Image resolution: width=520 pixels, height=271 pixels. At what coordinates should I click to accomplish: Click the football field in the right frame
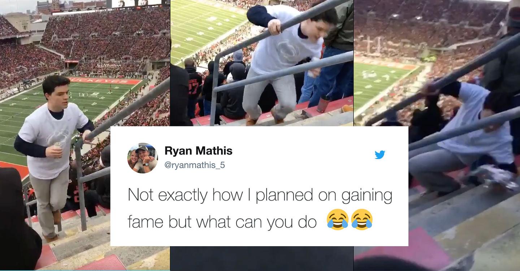pos(383,85)
